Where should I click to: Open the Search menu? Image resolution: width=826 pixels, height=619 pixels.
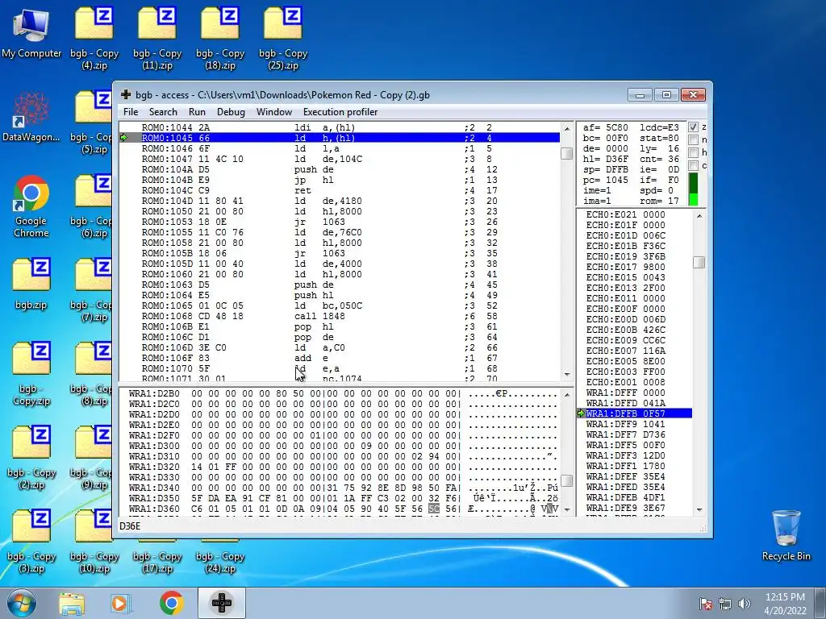point(163,111)
